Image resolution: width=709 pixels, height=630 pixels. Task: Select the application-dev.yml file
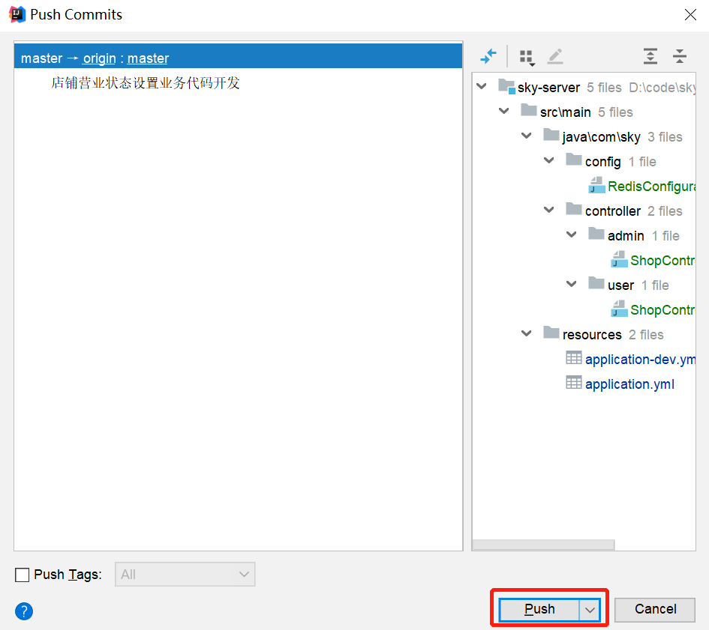click(639, 360)
